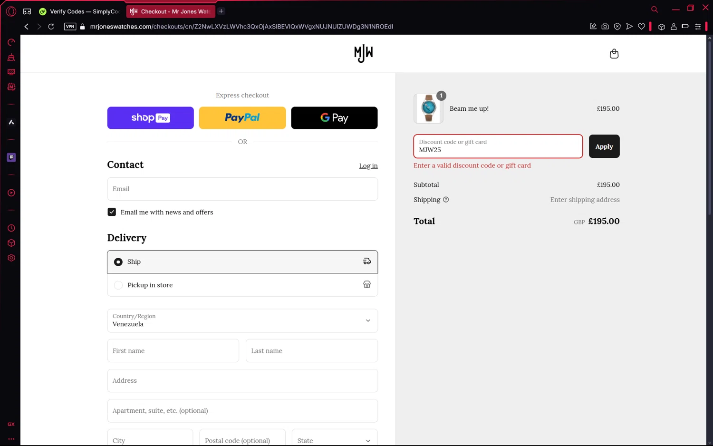The width and height of the screenshot is (713, 446).
Task: Reload the checkout page
Action: pyautogui.click(x=51, y=27)
